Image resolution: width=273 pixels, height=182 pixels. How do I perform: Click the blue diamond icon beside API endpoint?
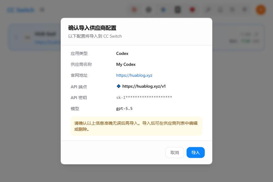click(x=119, y=86)
